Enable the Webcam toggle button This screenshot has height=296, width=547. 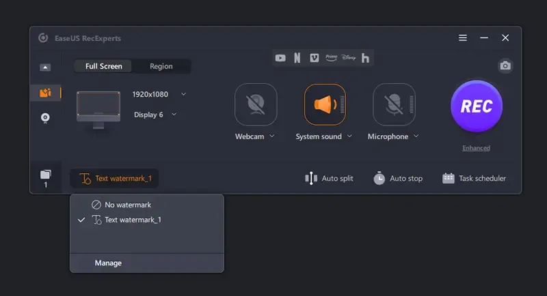coord(256,104)
